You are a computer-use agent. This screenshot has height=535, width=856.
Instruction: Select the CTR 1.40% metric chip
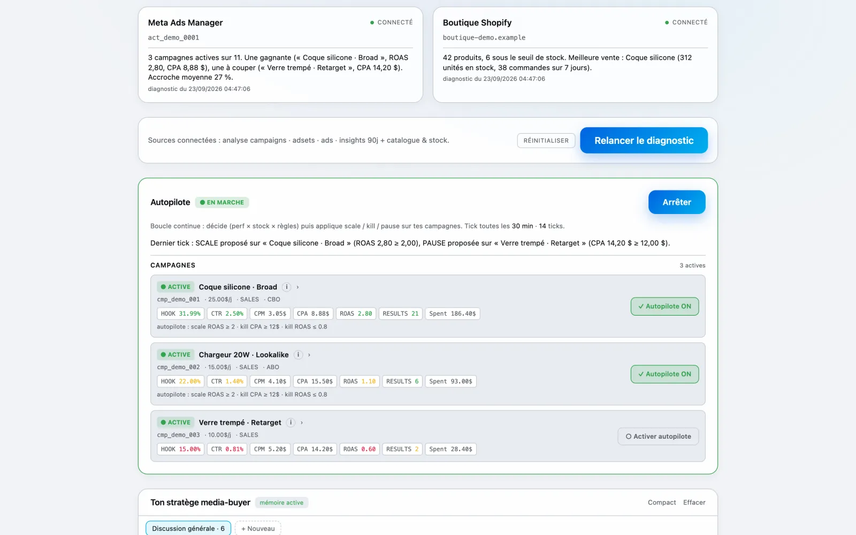227,381
